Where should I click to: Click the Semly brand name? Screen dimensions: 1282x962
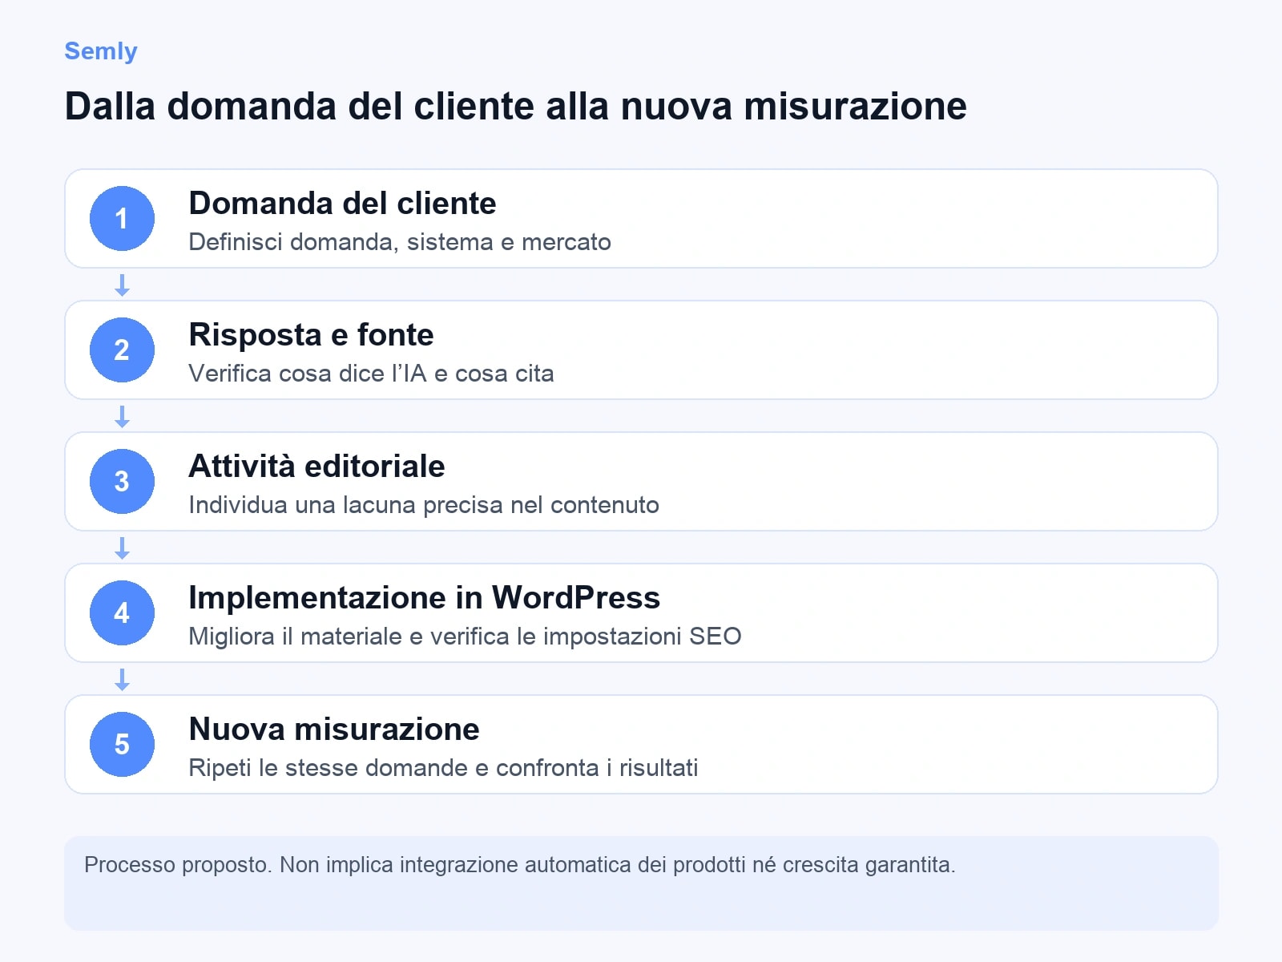click(101, 51)
